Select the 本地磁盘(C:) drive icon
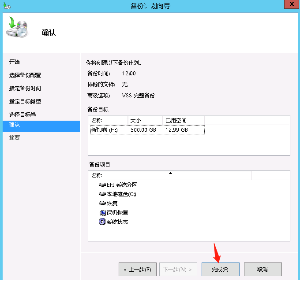The image size is (300, 281). click(x=102, y=194)
